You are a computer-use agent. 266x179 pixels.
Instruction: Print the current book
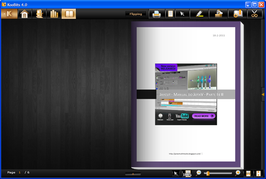click(x=157, y=14)
